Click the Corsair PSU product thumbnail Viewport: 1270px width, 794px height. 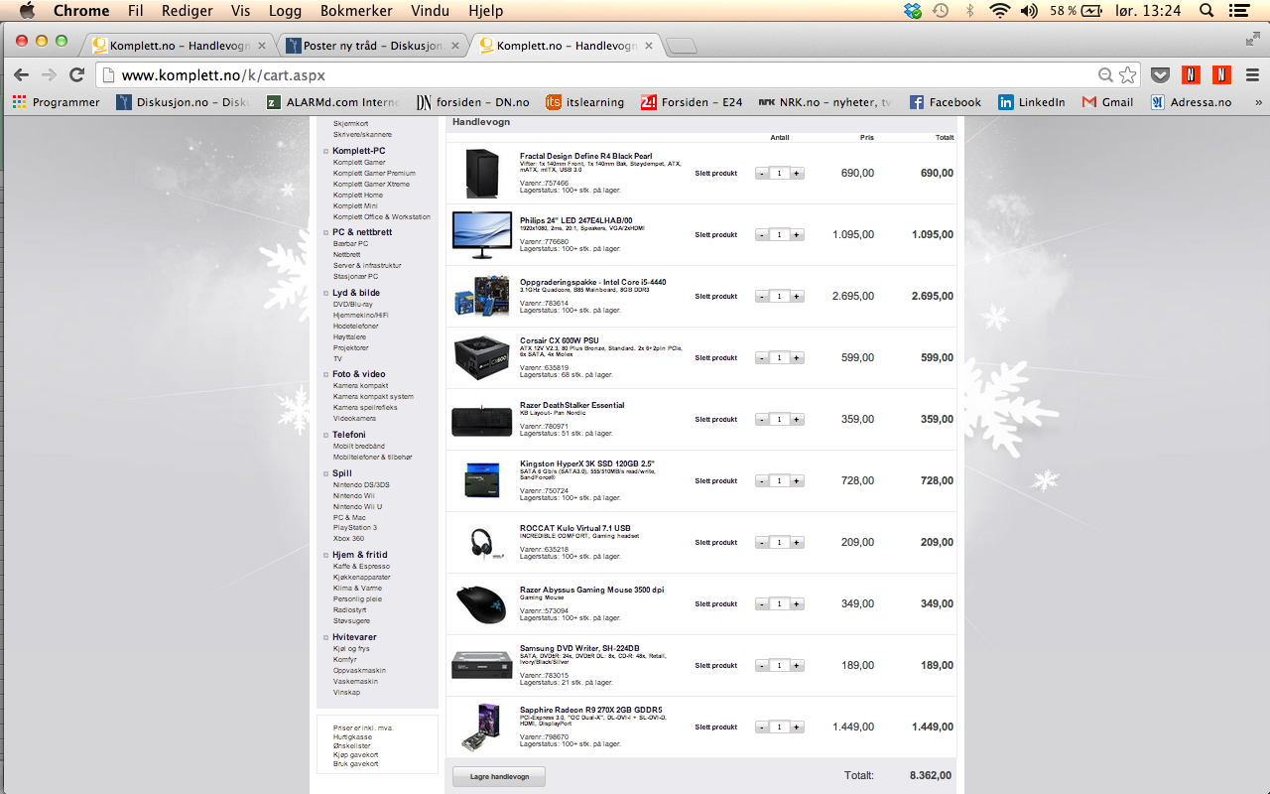[482, 356]
